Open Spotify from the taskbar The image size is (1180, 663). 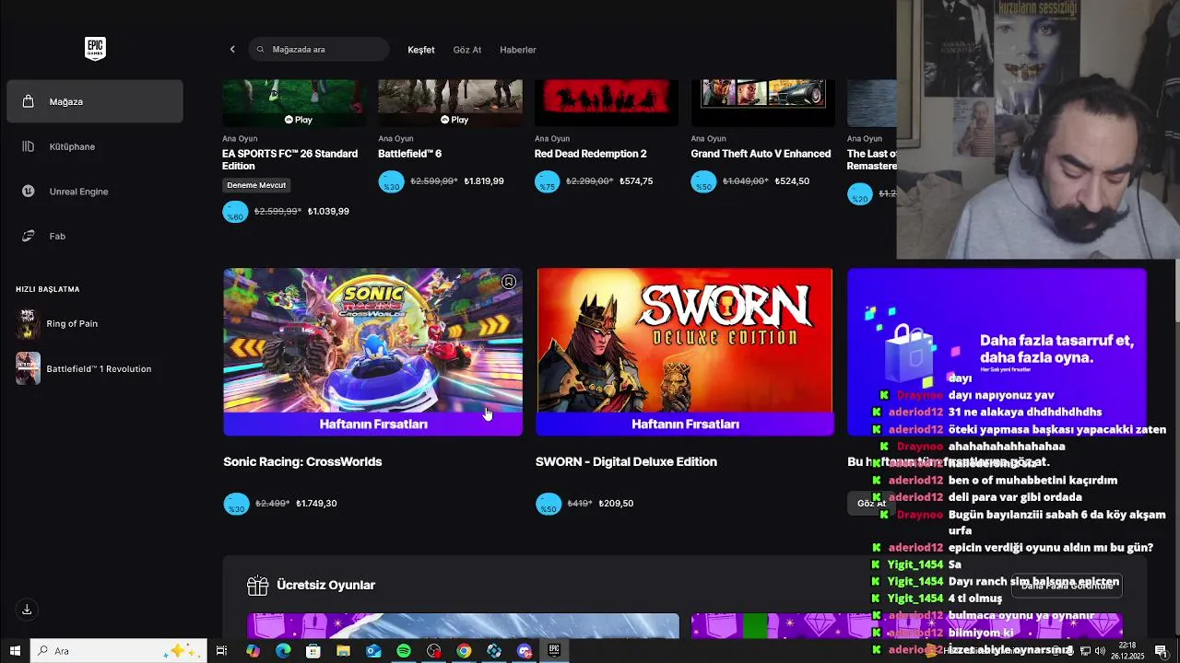click(404, 651)
